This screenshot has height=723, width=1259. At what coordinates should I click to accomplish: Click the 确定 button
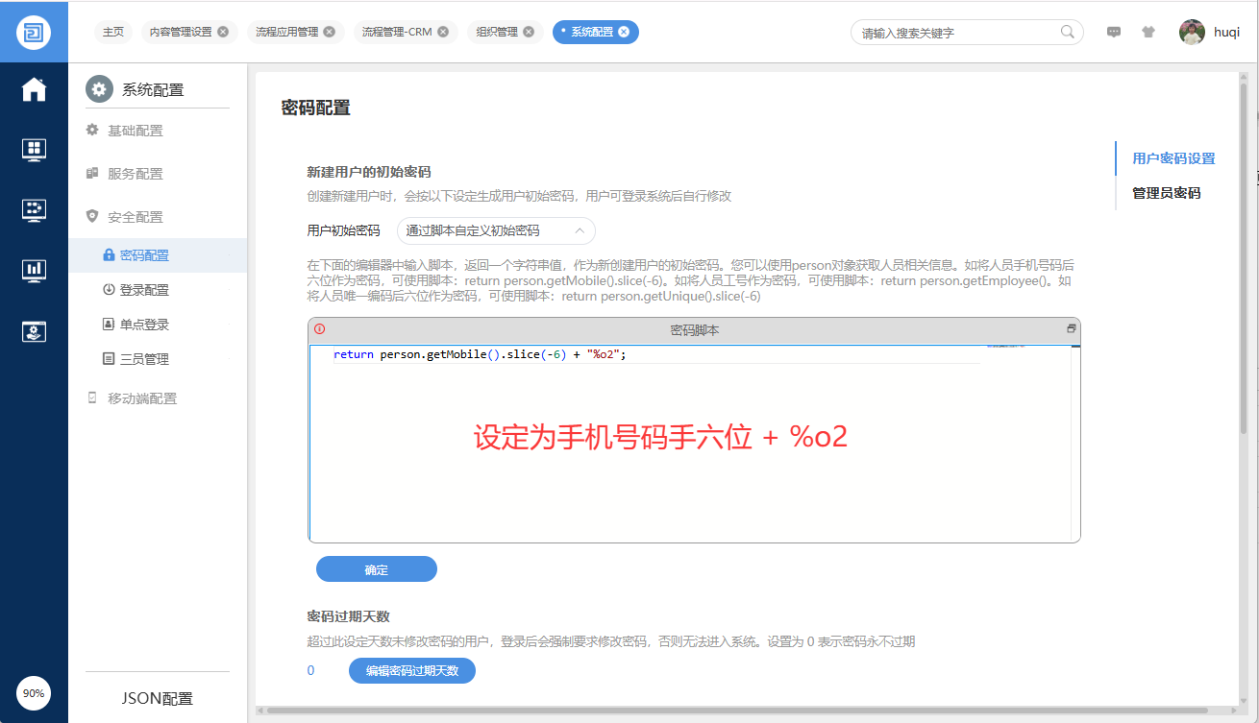(376, 569)
